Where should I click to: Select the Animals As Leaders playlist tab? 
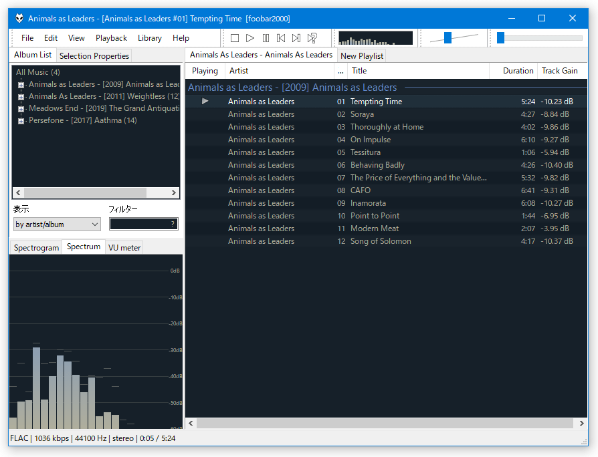262,55
